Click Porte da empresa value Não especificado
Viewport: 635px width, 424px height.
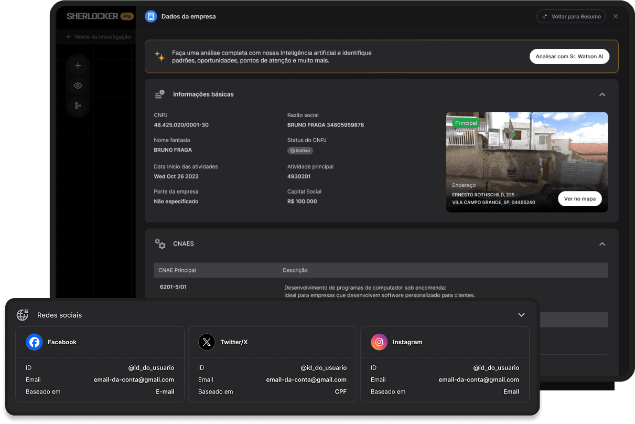176,202
